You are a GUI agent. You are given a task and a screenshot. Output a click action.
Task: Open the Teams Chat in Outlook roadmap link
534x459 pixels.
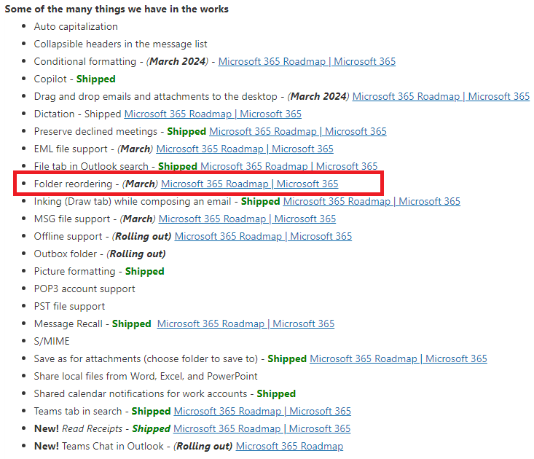pyautogui.click(x=289, y=446)
